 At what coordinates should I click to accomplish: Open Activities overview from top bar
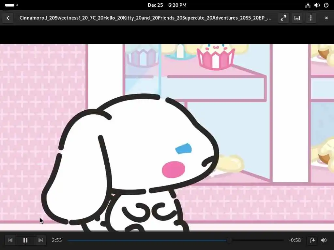click(11, 5)
